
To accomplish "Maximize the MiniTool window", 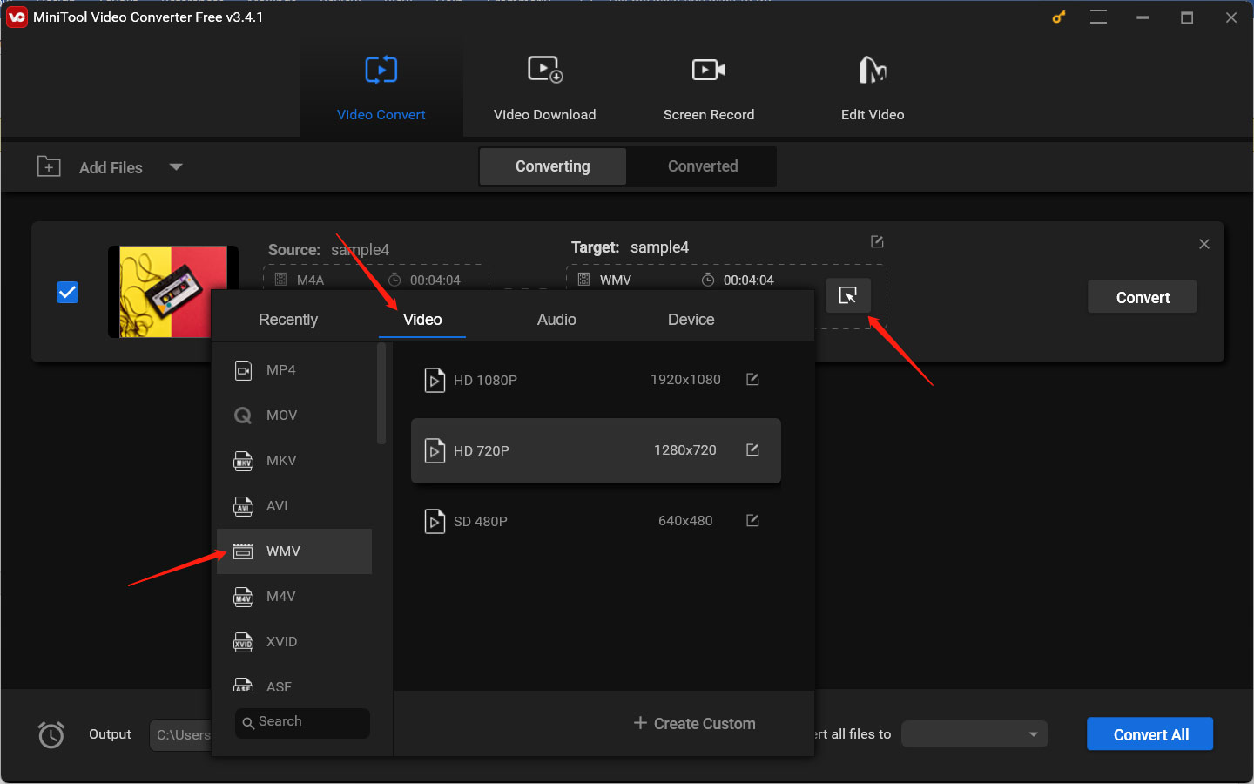I will [1187, 17].
